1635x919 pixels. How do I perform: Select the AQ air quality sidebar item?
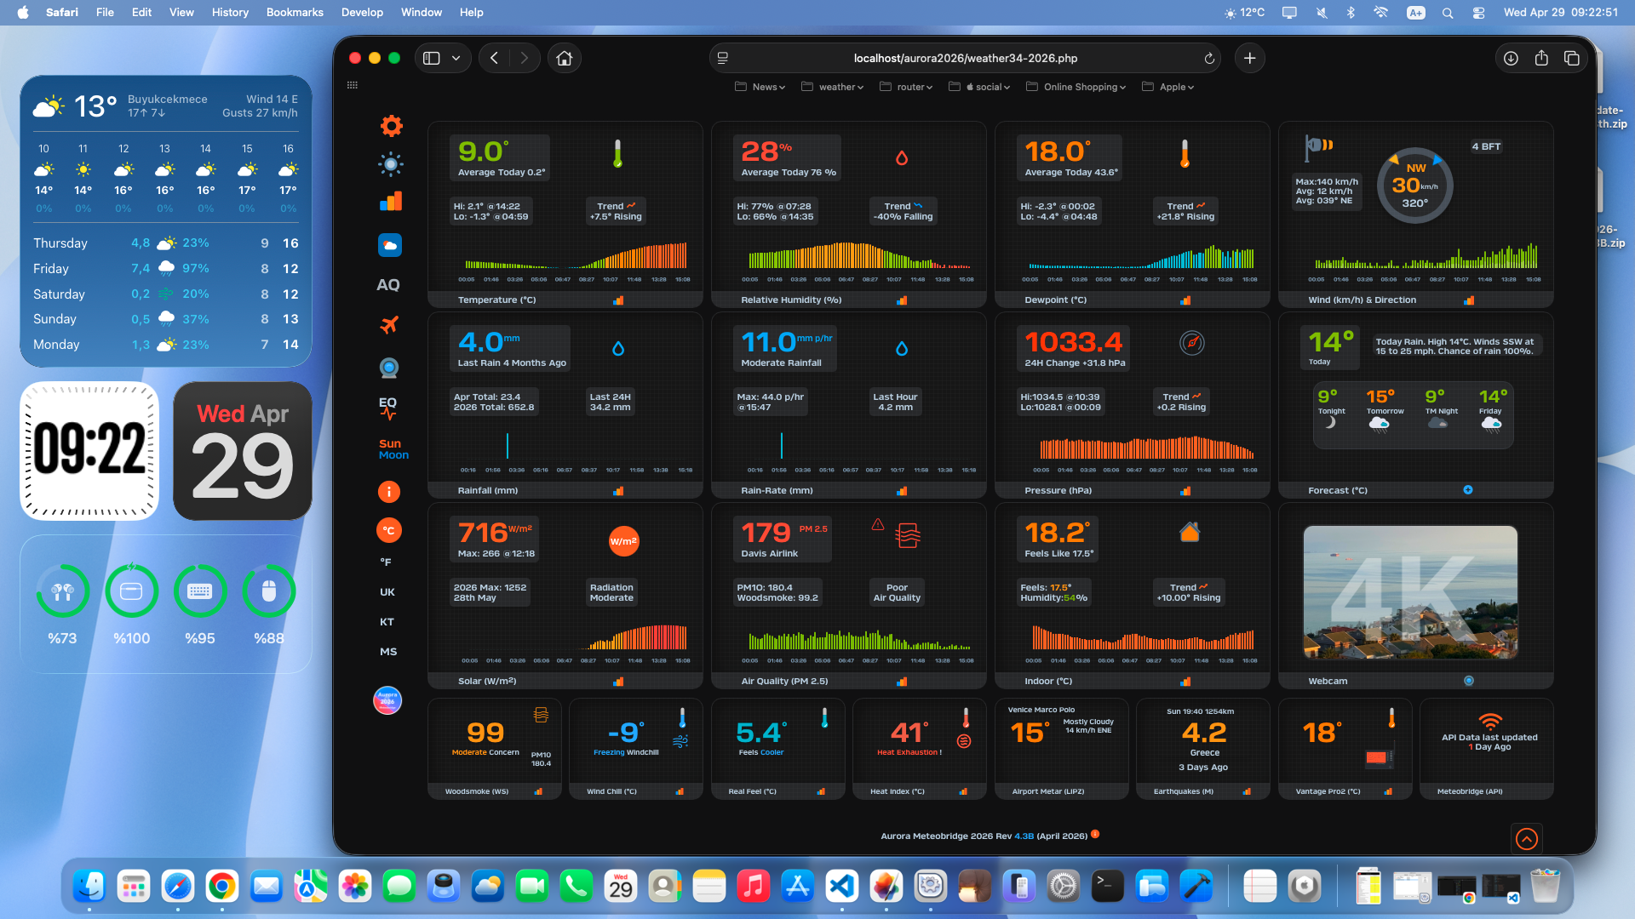[388, 285]
